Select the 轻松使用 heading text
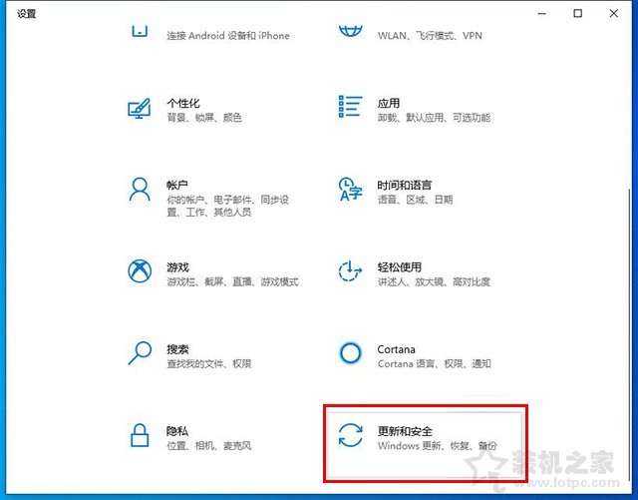 pos(399,267)
